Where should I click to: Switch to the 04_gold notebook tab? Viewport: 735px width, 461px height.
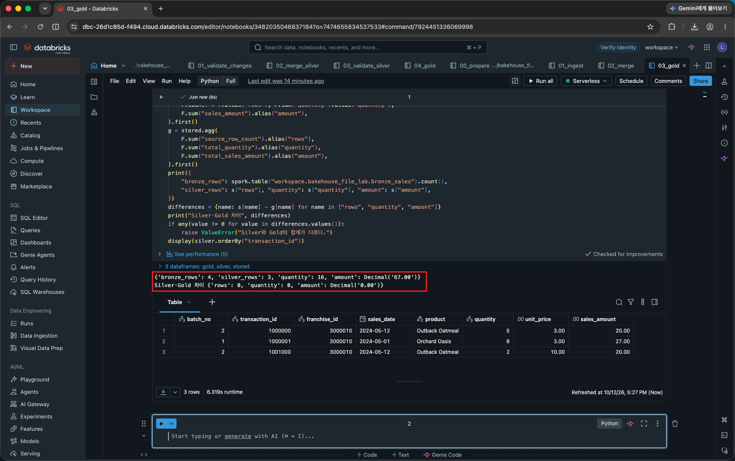tap(420, 65)
